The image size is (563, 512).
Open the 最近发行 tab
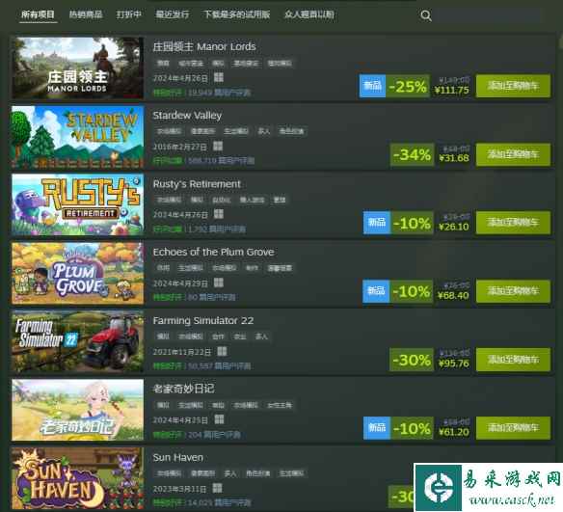pos(172,14)
